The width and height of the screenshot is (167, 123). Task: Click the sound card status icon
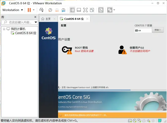[149, 121]
